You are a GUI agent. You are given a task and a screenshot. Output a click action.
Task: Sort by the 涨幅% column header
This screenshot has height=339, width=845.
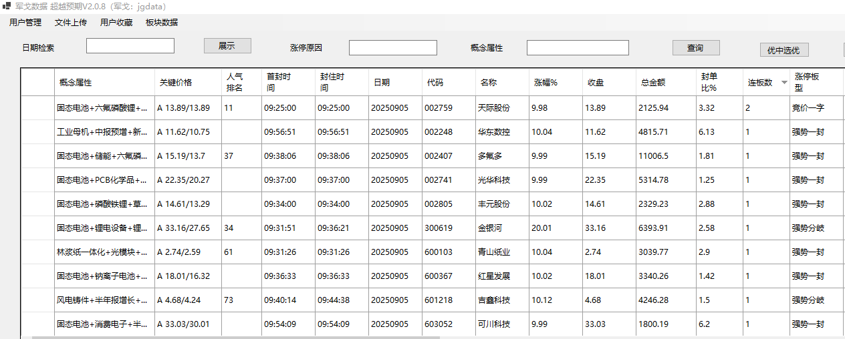click(x=546, y=83)
